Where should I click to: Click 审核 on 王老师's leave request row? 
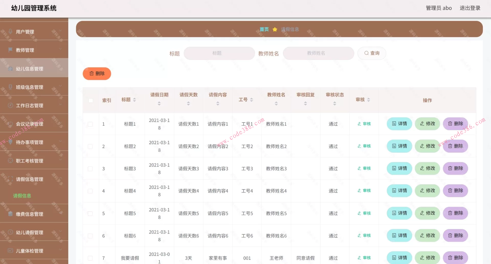click(364, 258)
